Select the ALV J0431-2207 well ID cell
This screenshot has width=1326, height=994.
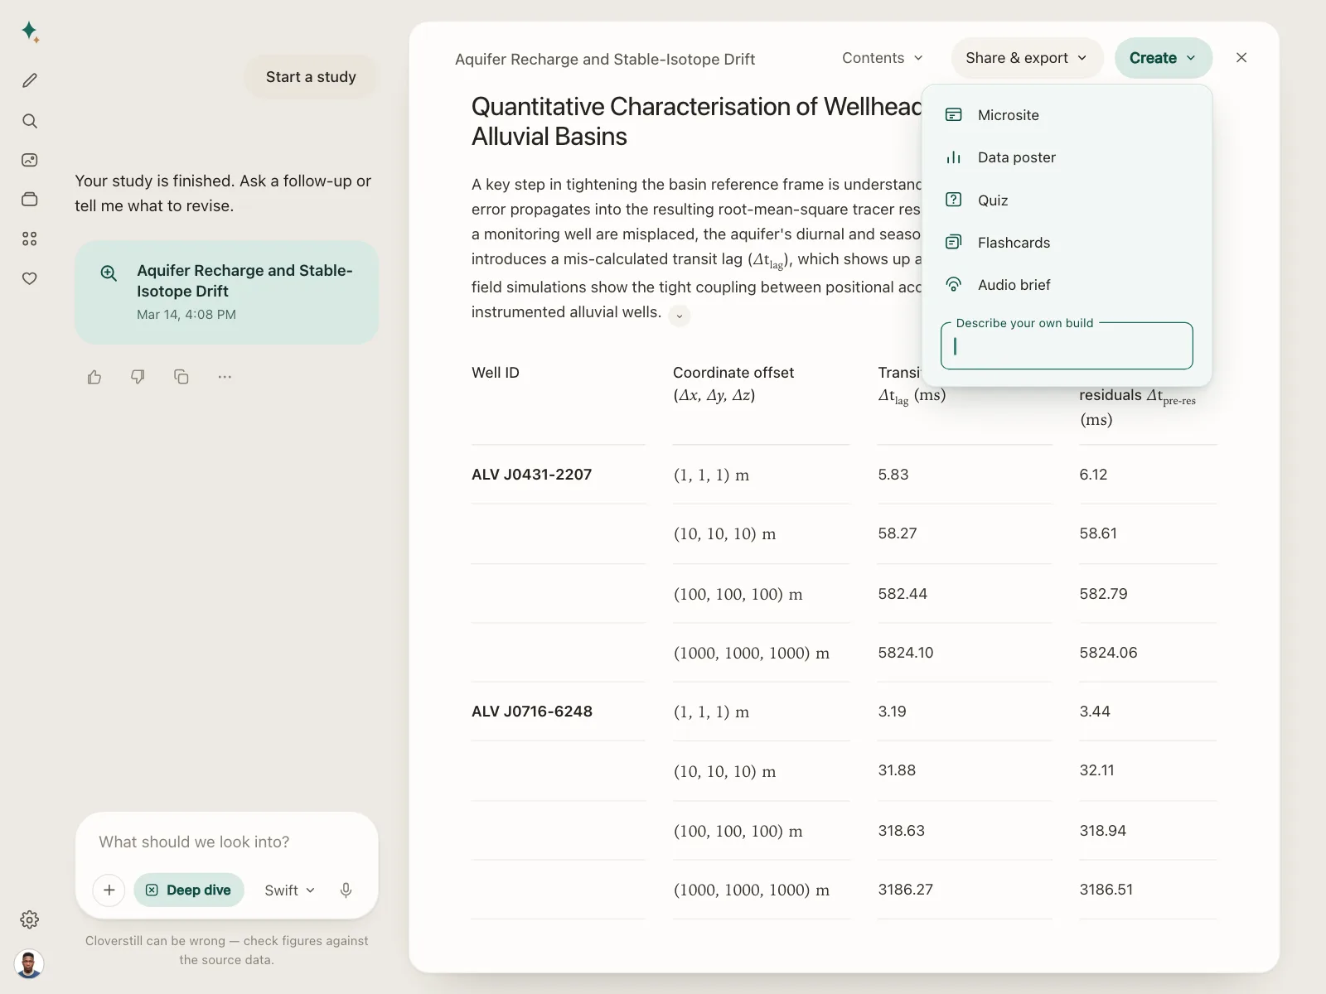click(x=532, y=475)
